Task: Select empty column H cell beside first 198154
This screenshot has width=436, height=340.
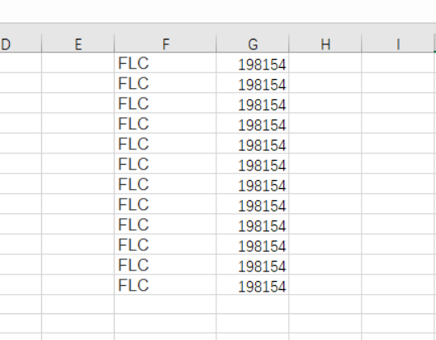Action: click(325, 63)
